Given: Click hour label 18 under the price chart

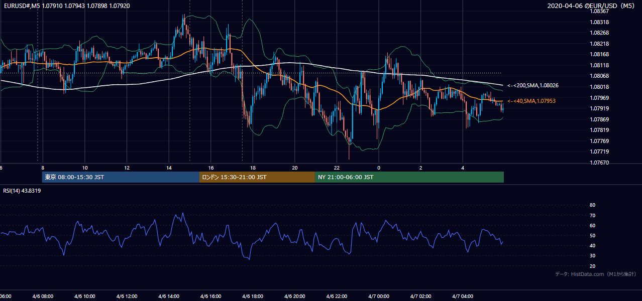Looking at the screenshot, I should pyautogui.click(x=253, y=168).
